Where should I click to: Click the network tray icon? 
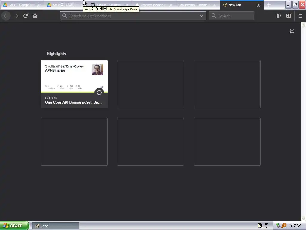tap(278, 226)
